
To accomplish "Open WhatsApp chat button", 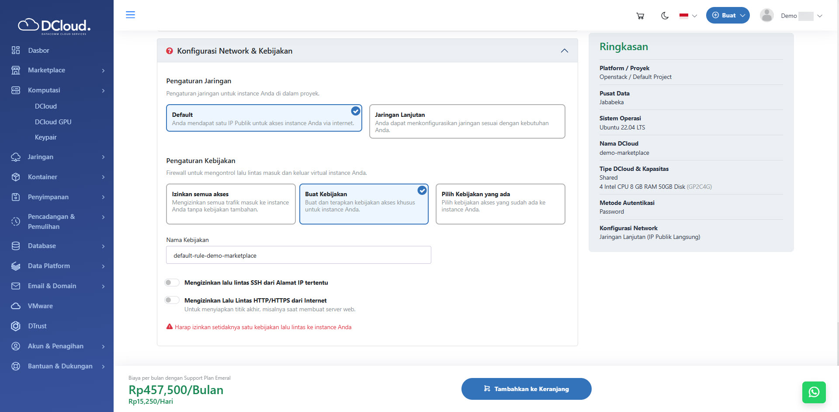I will point(814,392).
